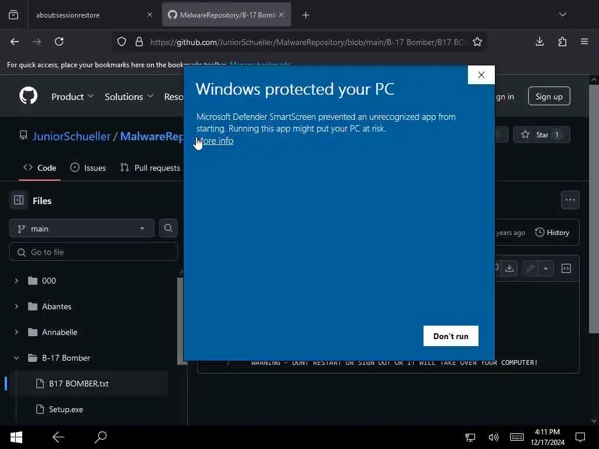Screen dimensions: 599x449
Task: Click the taskbar back arrow
Action: [x=58, y=437]
